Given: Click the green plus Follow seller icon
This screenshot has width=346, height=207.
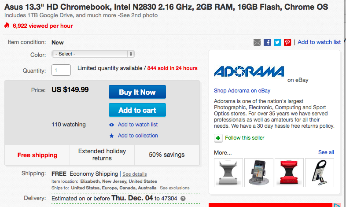Looking at the screenshot, I should point(218,138).
